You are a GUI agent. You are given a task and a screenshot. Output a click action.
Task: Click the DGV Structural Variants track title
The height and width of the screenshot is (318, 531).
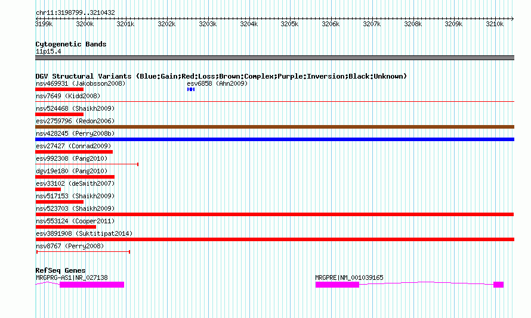tap(221, 76)
